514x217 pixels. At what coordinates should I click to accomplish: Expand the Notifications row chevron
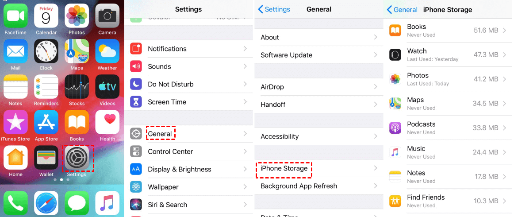245,49
